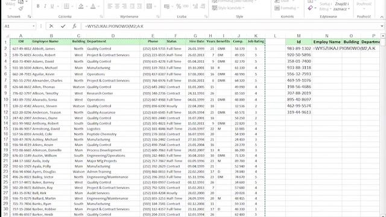Viewport: 386px width, 217px height.
Task: Apply thousands separator (000) style
Action: pos(186,7)
